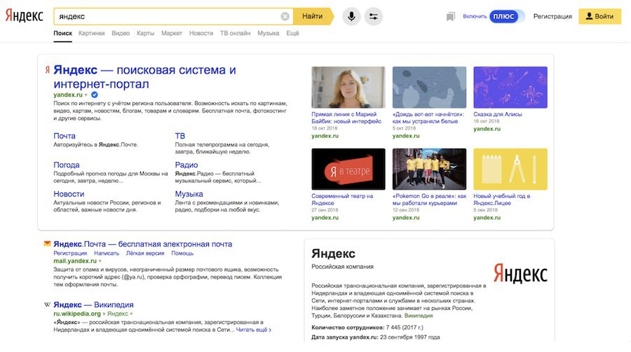Screen dimensions: 631x352
Task: Click «Дождь вот-вот начнётся» article title
Action: coord(428,118)
